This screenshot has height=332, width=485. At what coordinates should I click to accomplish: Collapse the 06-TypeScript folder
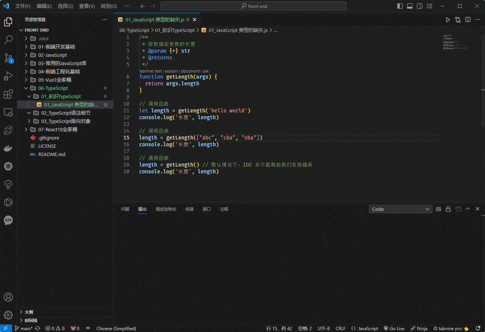[x=53, y=88]
